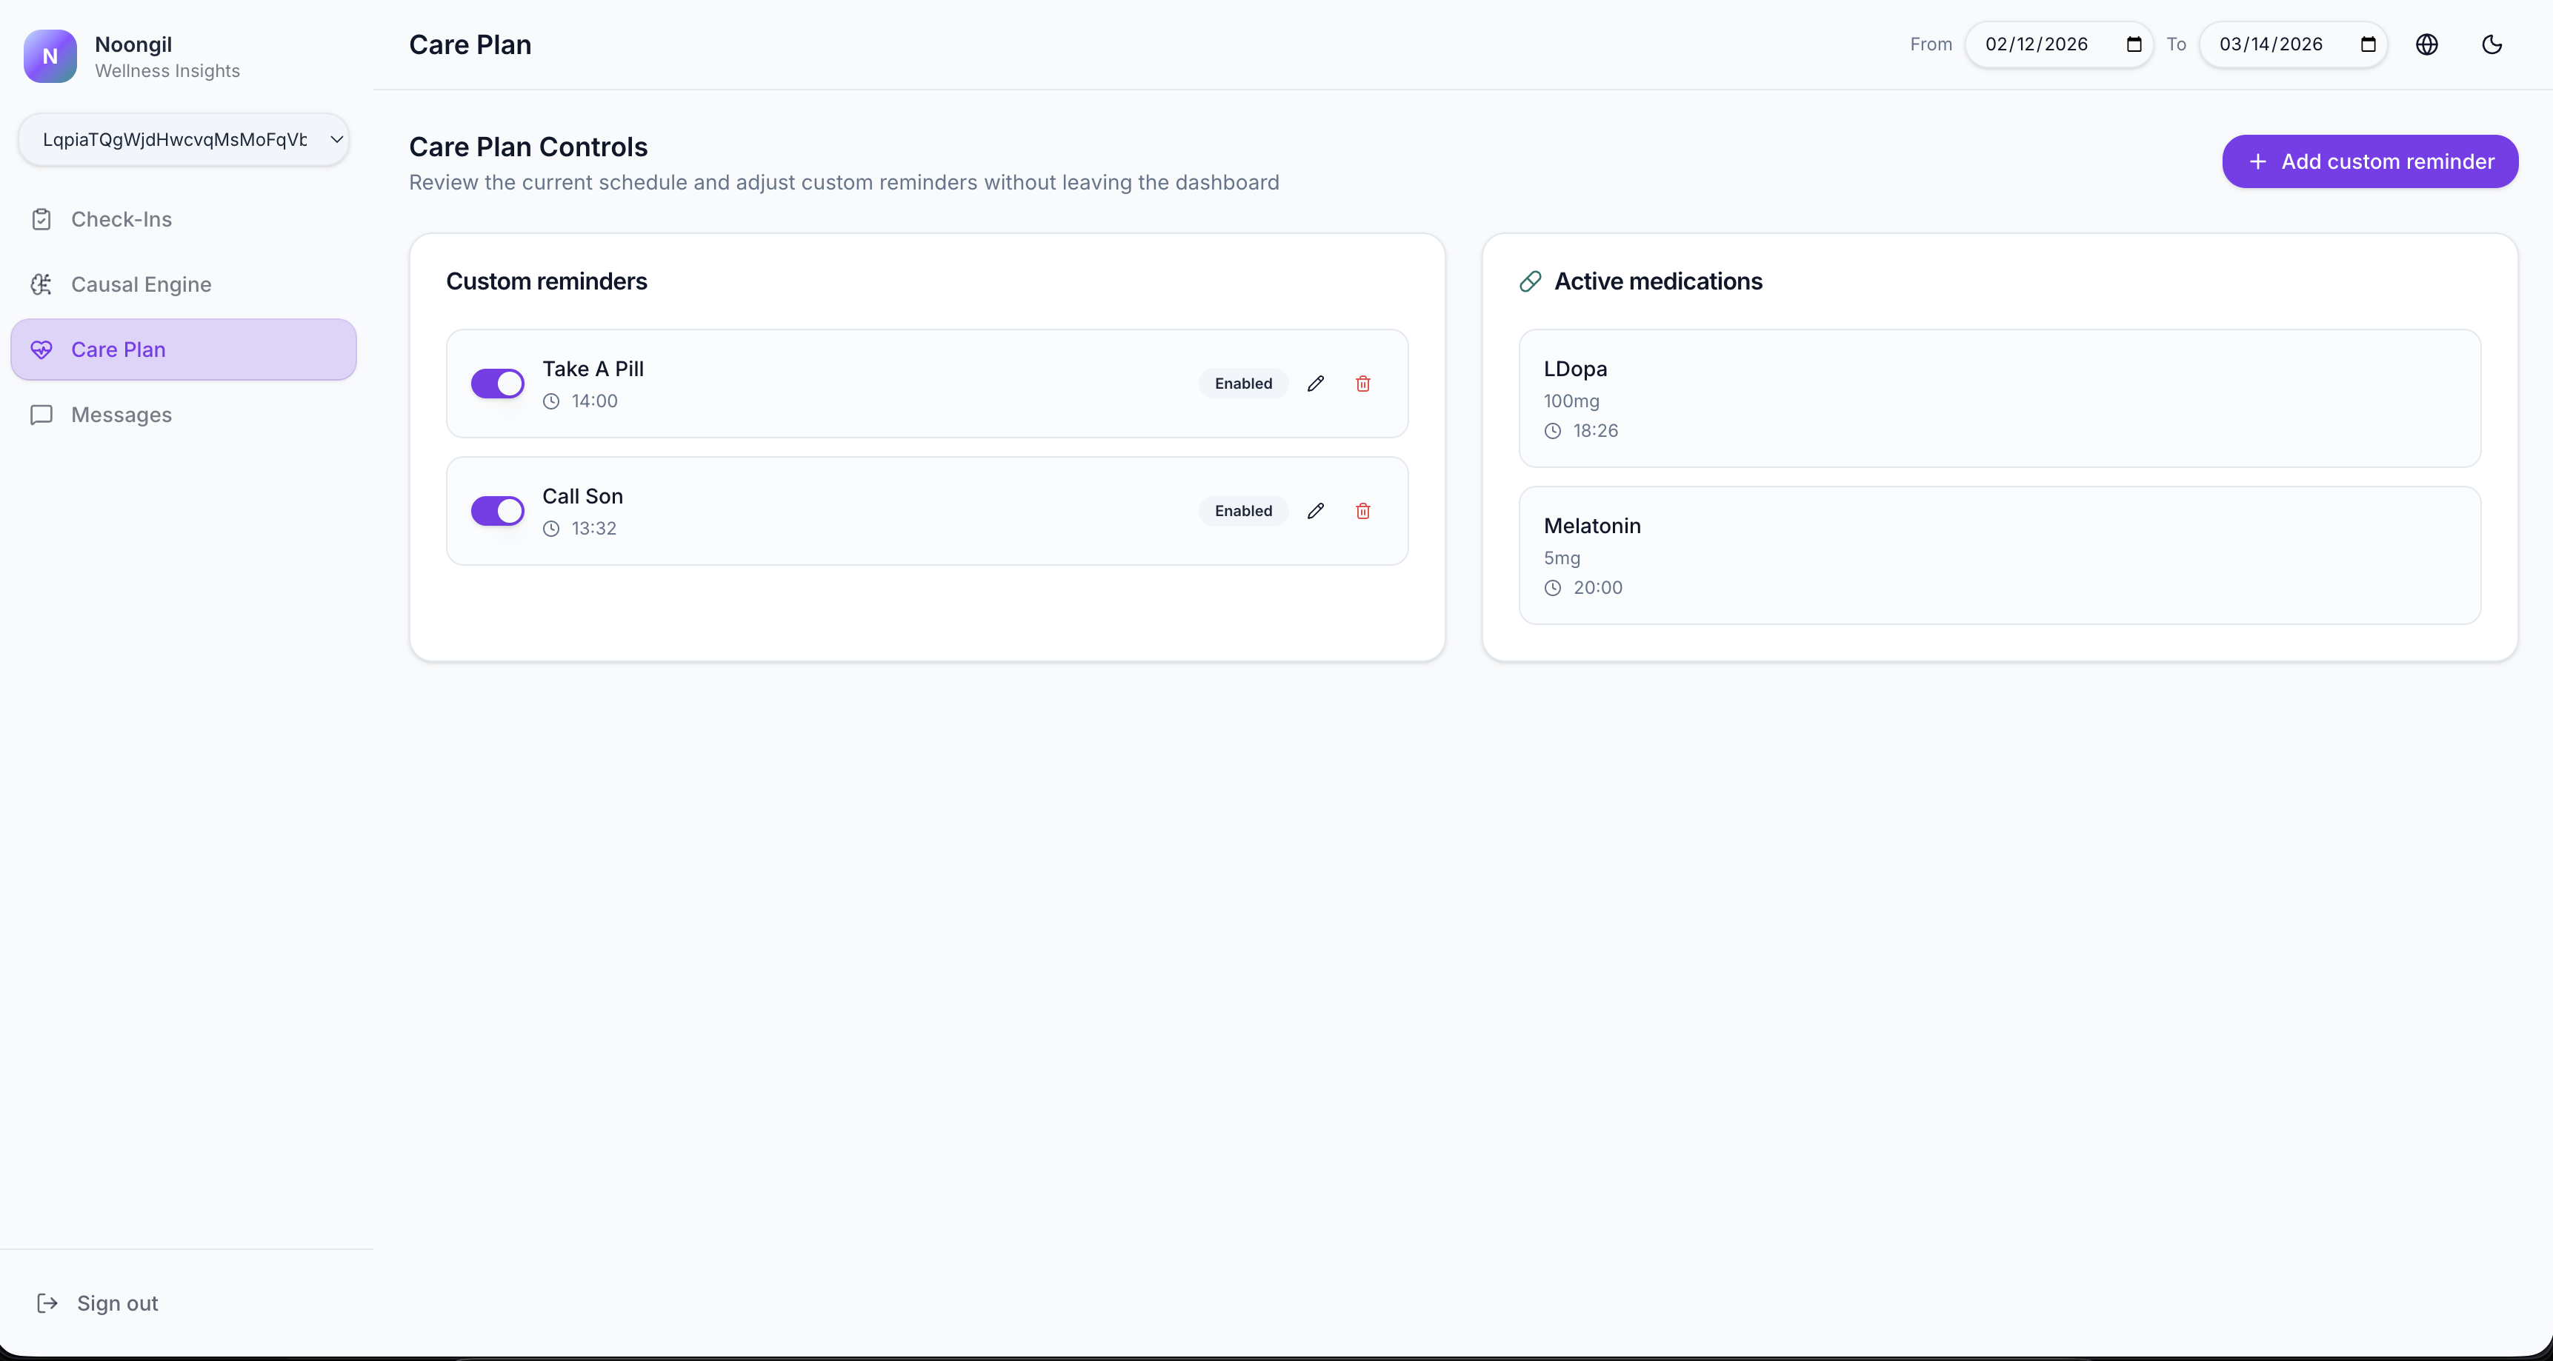Turn off the Call Son toggle

pyautogui.click(x=498, y=511)
